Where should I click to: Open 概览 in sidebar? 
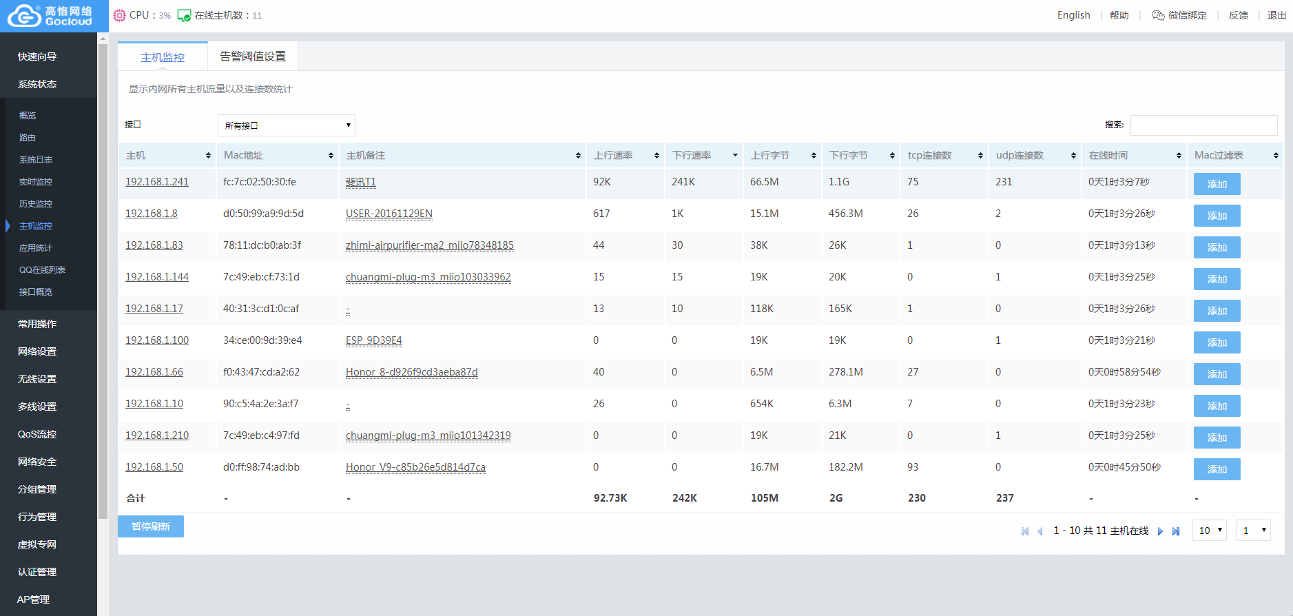(x=28, y=116)
